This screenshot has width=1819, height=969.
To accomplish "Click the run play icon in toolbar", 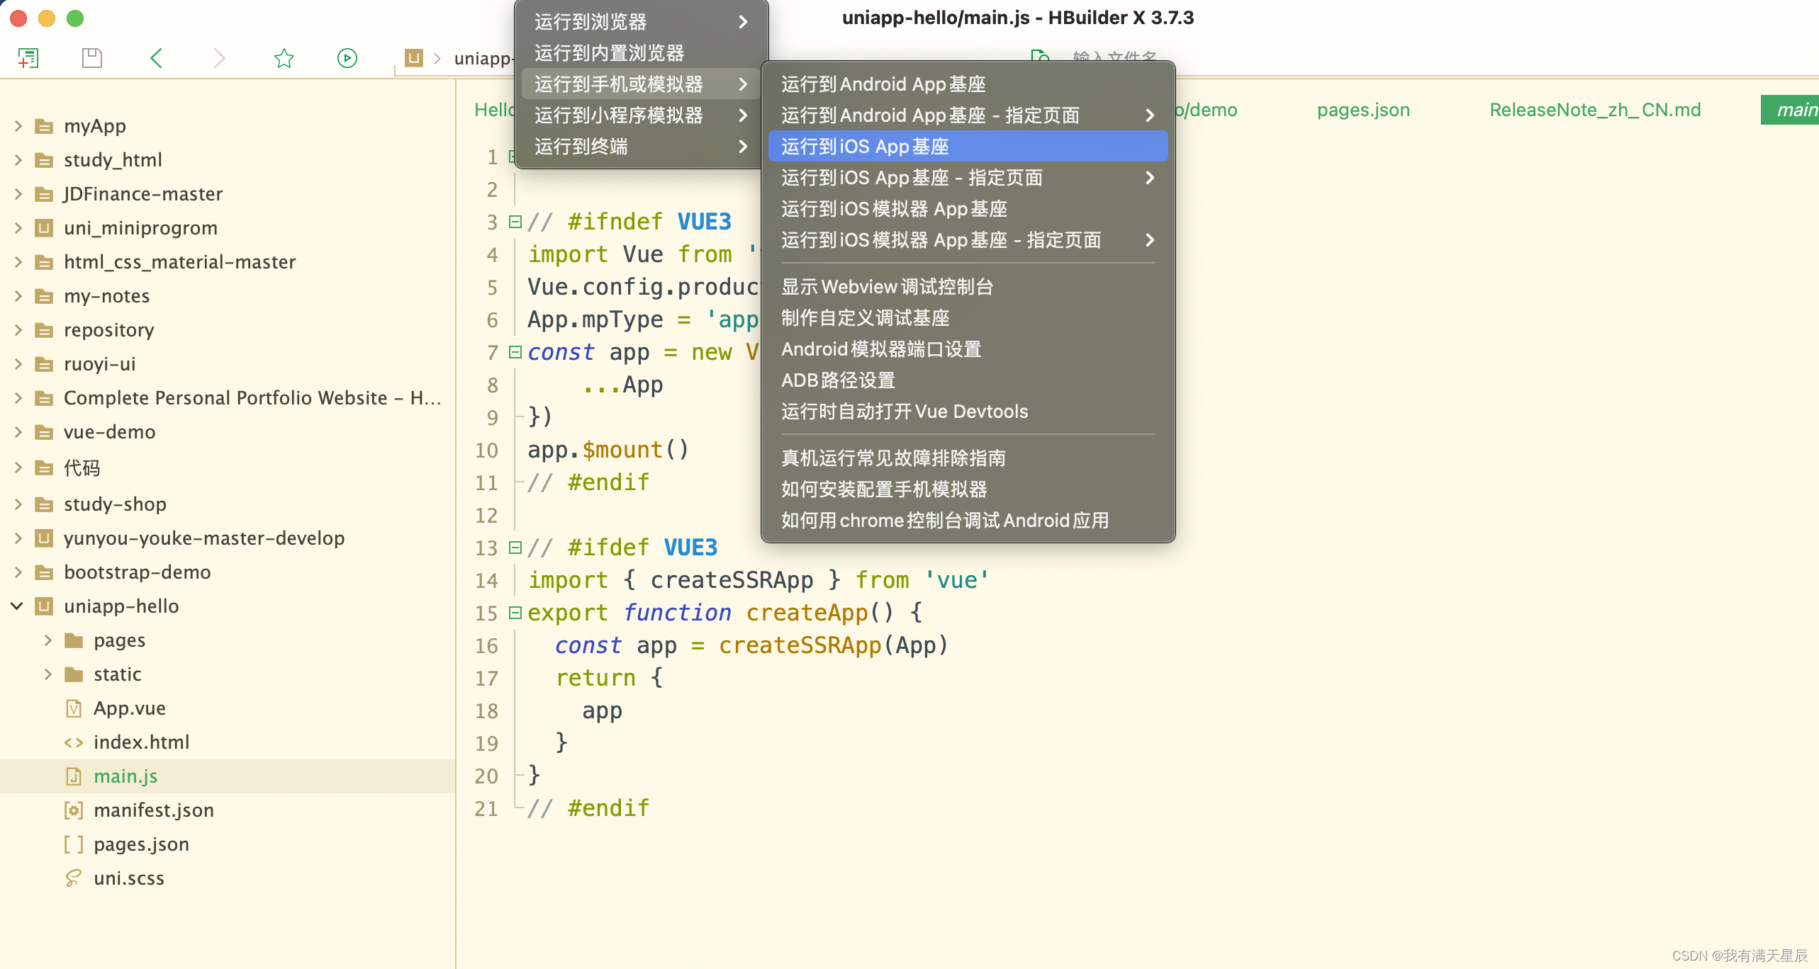I will pyautogui.click(x=347, y=57).
